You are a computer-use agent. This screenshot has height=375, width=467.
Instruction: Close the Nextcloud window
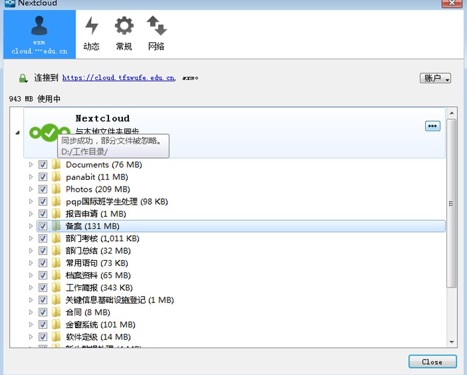tap(451, 3)
